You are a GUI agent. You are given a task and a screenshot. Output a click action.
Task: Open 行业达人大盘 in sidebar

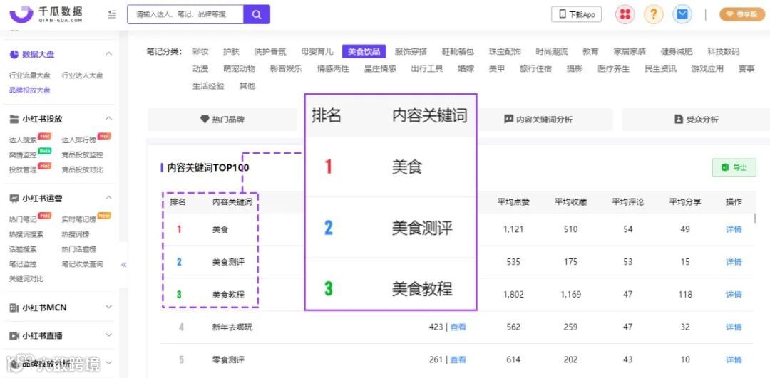(x=83, y=75)
